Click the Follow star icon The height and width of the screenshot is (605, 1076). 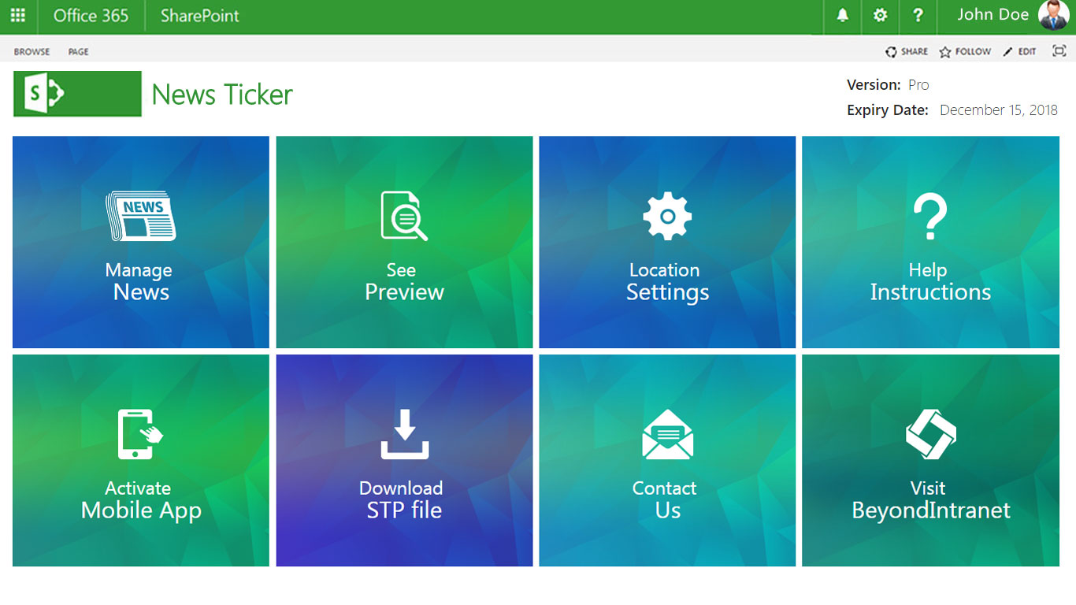[x=945, y=52]
